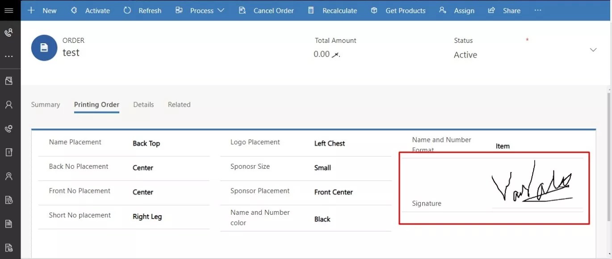Open the contacts icon in the left sidebar
The height and width of the screenshot is (259, 612).
[x=9, y=104]
